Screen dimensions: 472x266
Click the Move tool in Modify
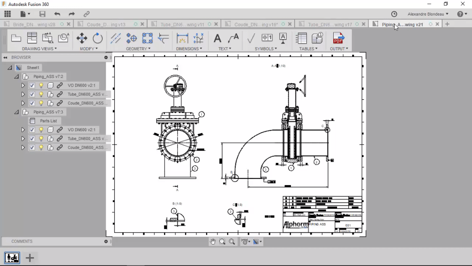[82, 38]
